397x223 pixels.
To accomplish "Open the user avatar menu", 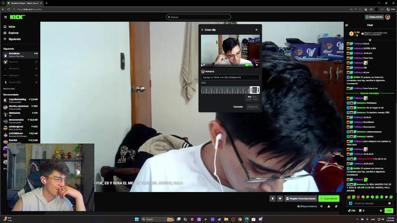I will pos(388,17).
